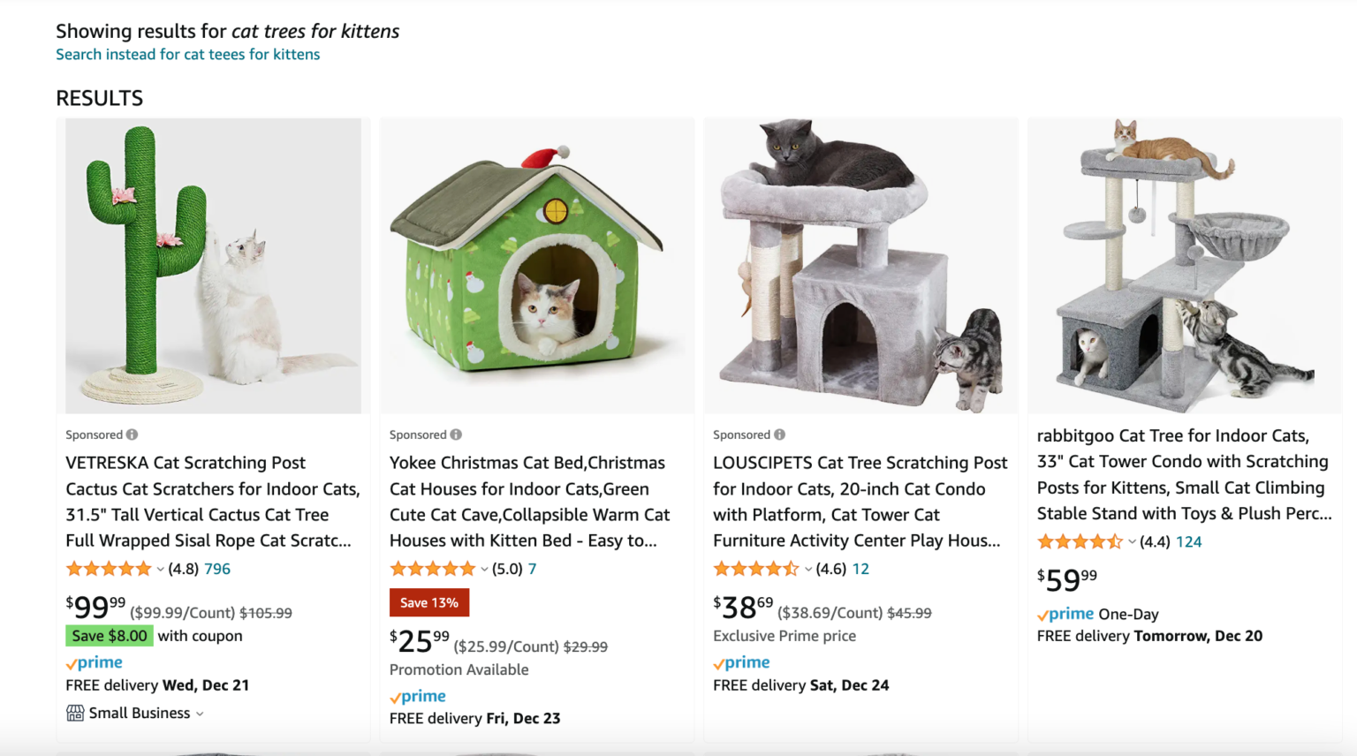Click the Prime badge on the Yokee cat bed listing
1357x756 pixels.
(416, 695)
